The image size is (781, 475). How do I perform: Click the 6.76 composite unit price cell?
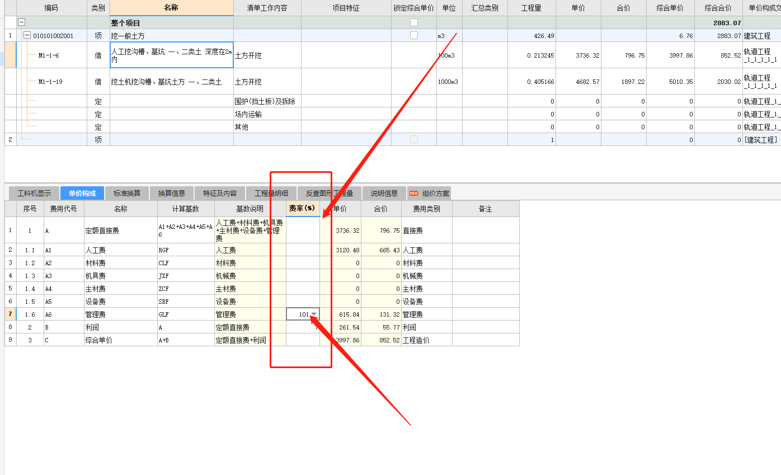tap(670, 35)
